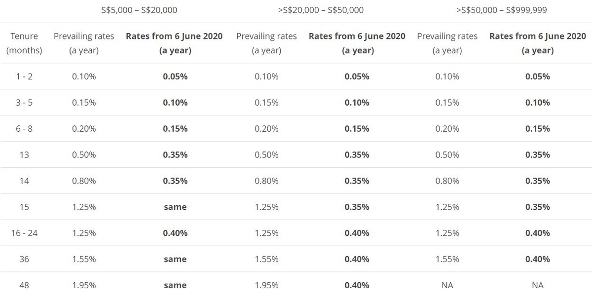The image size is (592, 300).
Task: Click the first Prevailing rates column header
Action: [84, 43]
